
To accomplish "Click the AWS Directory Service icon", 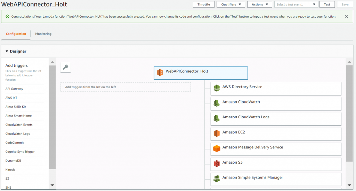I will coord(217,88).
